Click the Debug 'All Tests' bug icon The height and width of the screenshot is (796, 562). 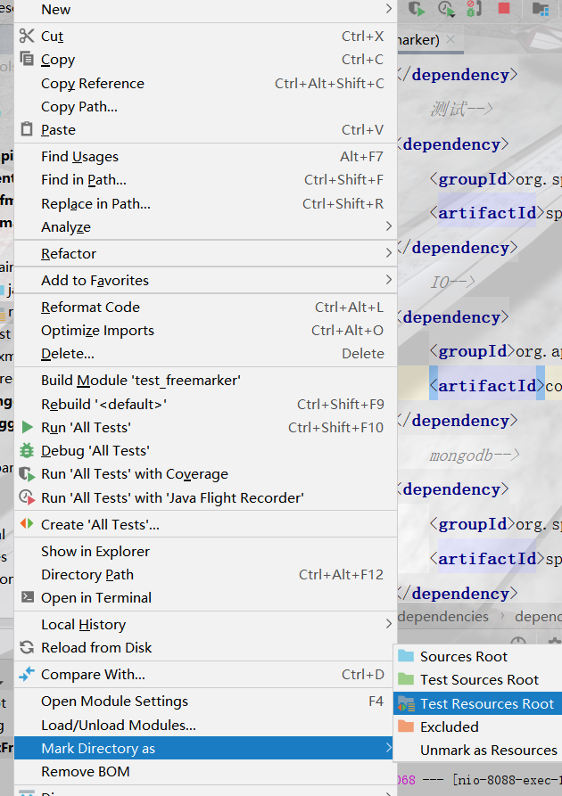tap(27, 451)
